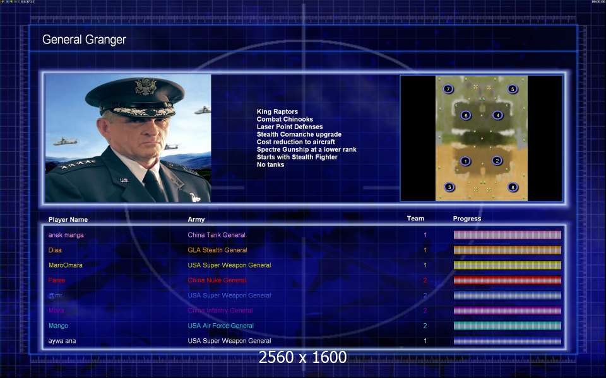Image resolution: width=606 pixels, height=378 pixels.
Task: Click start position 1 on minimap
Action: point(465,161)
